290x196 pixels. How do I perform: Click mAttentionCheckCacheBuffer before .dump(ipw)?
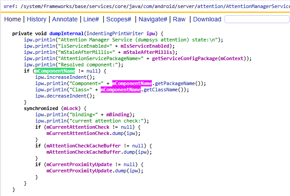(x=84, y=152)
